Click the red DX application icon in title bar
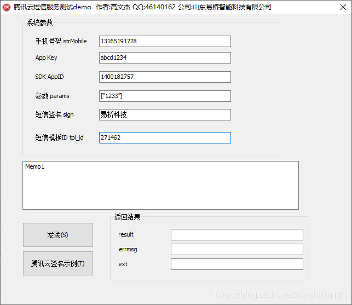352x305 pixels. tap(7, 7)
